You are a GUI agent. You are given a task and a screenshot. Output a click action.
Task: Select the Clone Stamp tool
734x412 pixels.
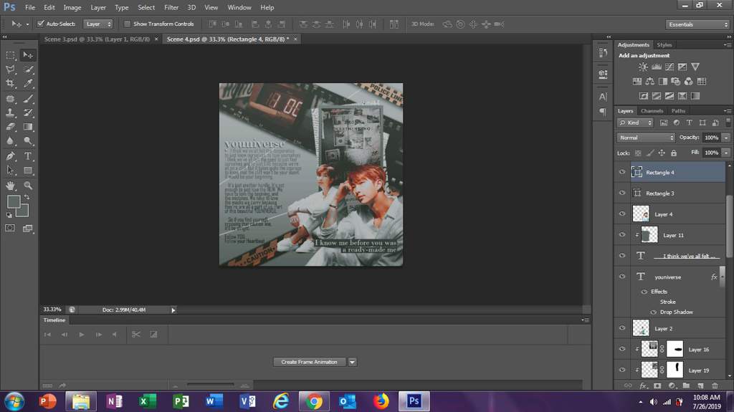click(10, 112)
